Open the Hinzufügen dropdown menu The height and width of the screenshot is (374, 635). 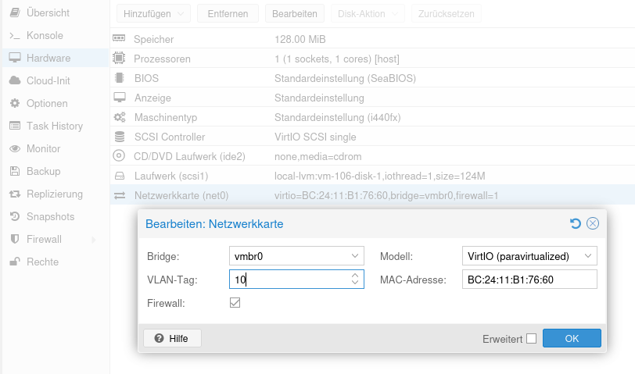(153, 14)
